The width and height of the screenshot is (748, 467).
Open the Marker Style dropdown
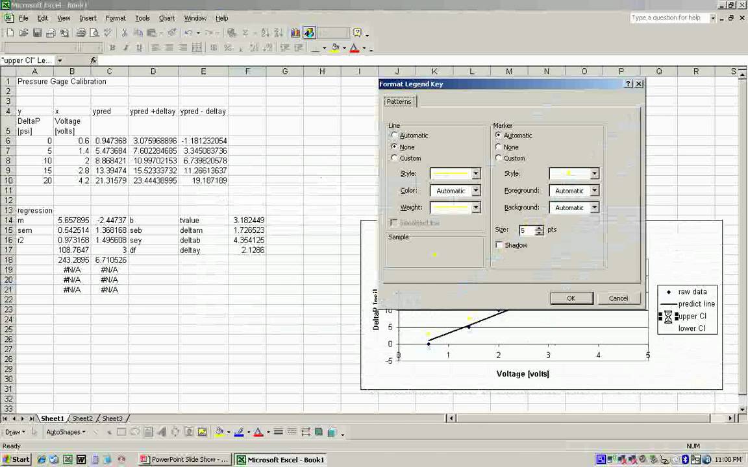(x=594, y=173)
